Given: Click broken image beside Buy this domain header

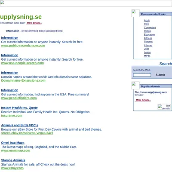Looking at the screenshot, I should pyautogui.click(x=135, y=86).
